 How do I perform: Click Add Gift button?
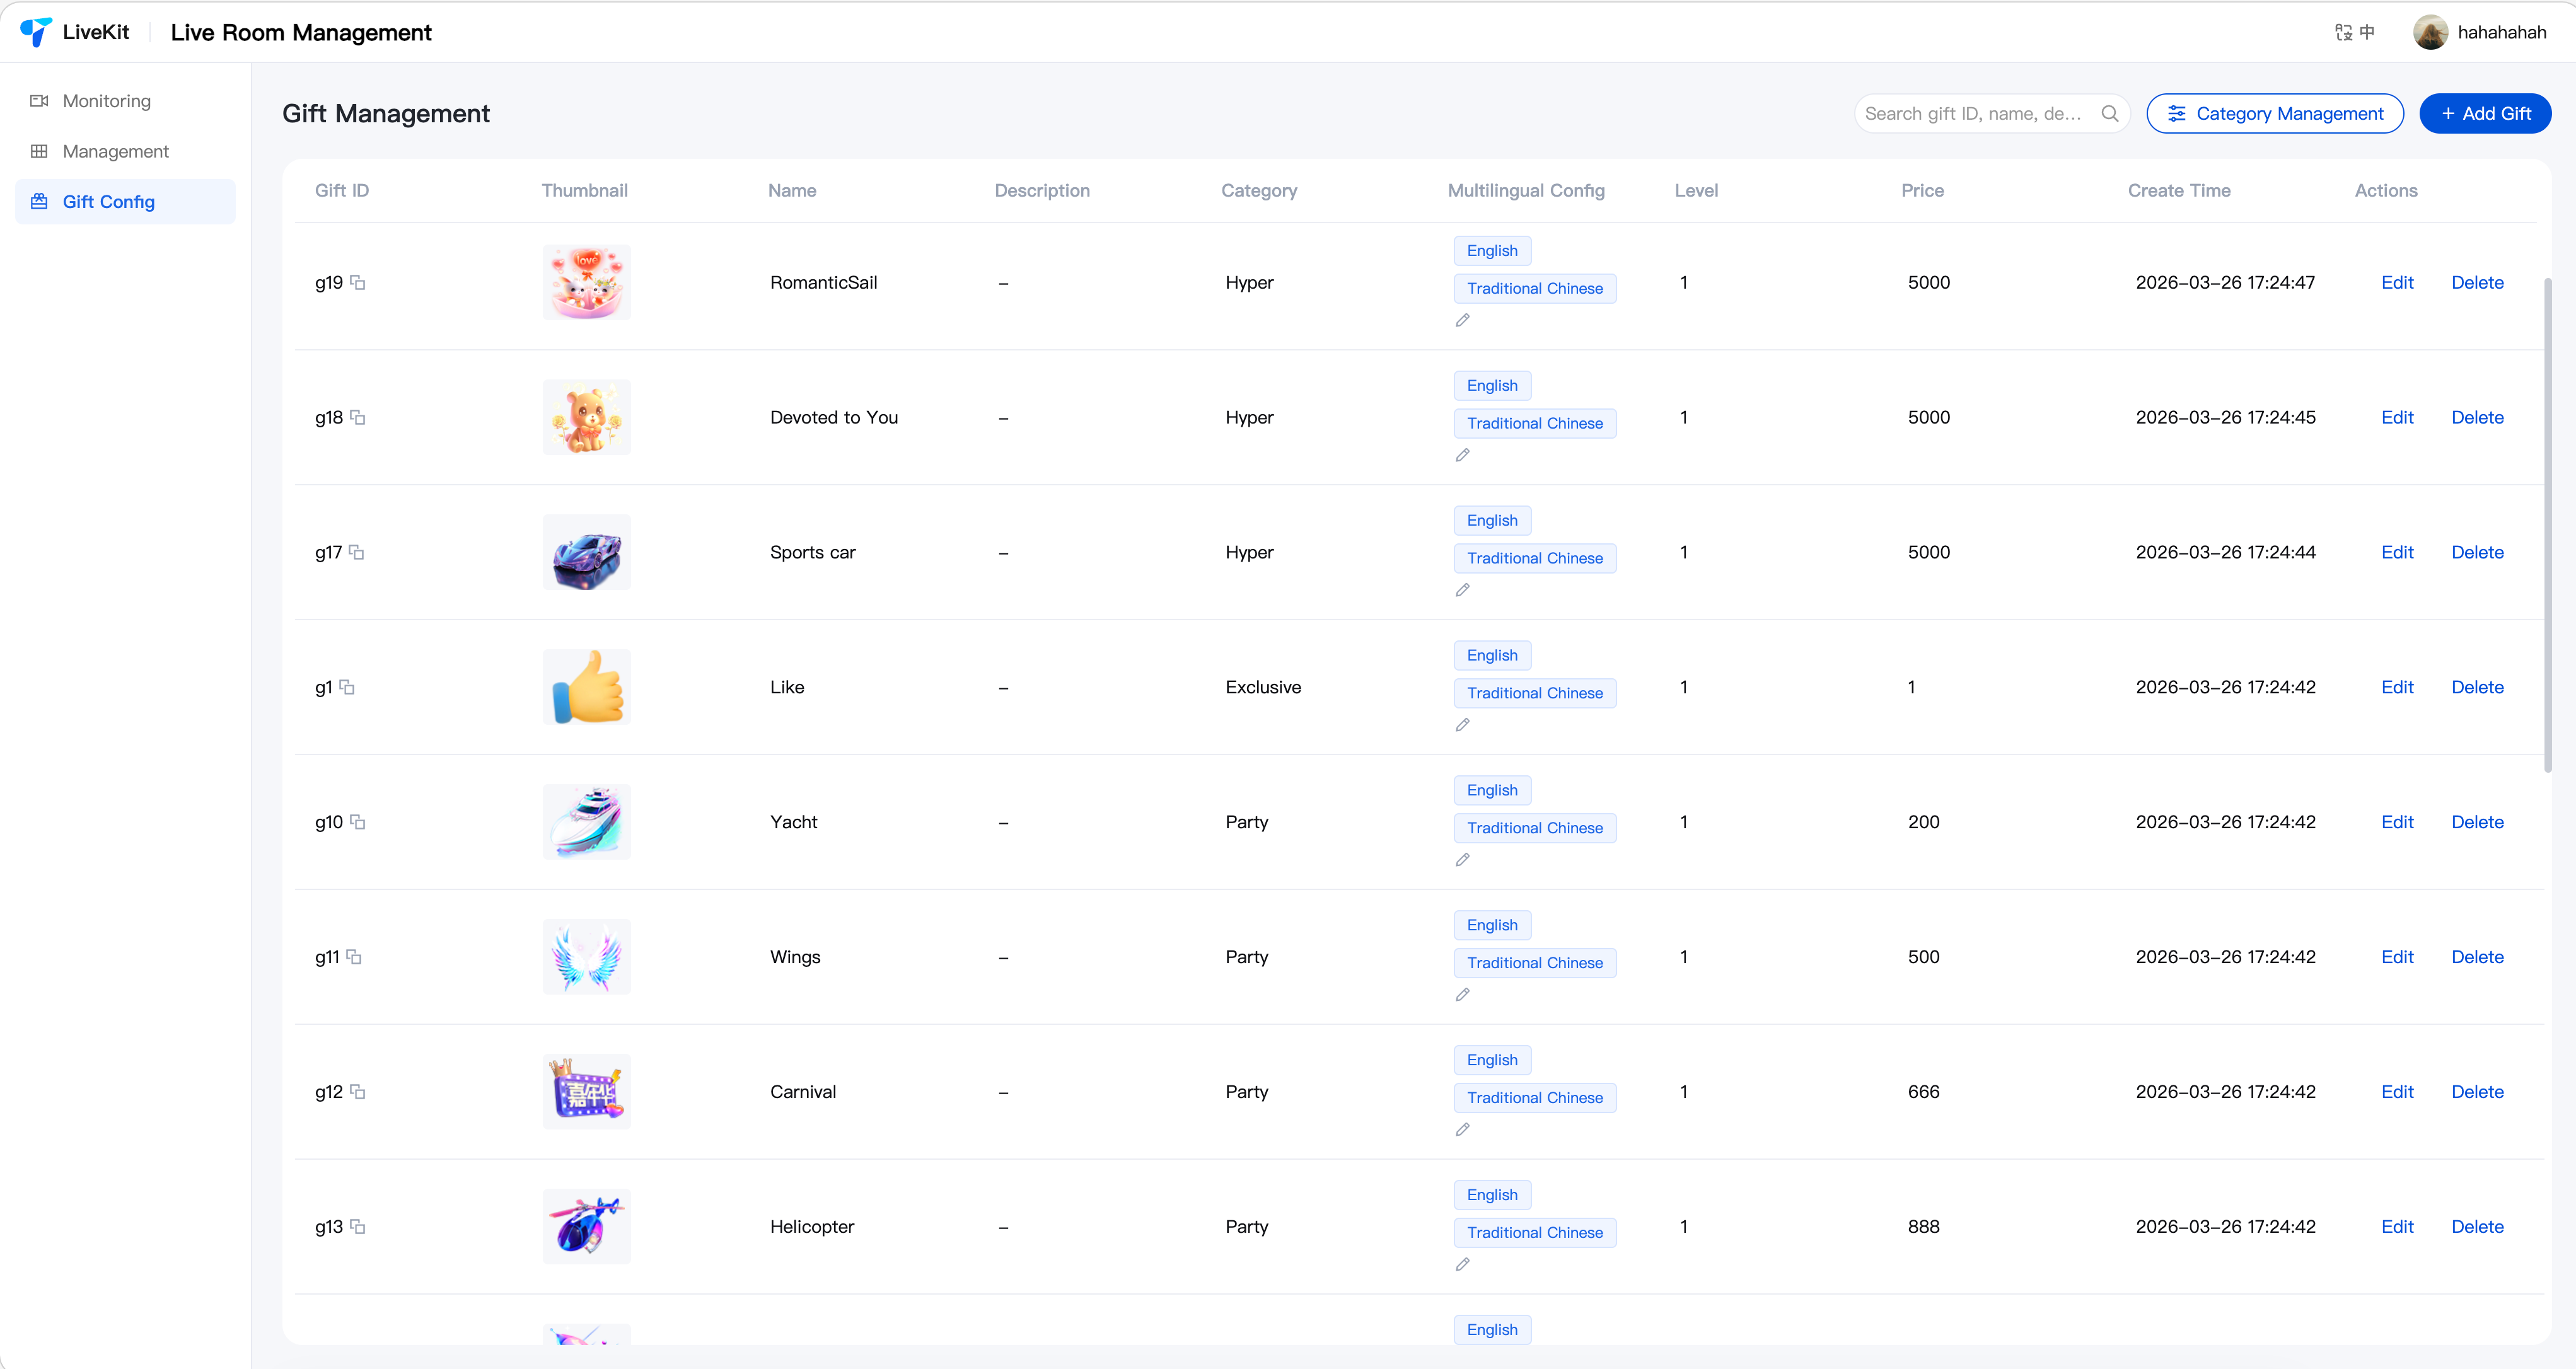tap(2484, 114)
